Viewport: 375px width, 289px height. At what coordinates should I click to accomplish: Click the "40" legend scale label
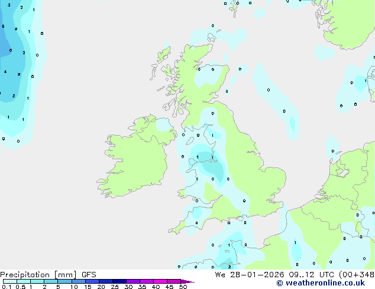[156, 287]
